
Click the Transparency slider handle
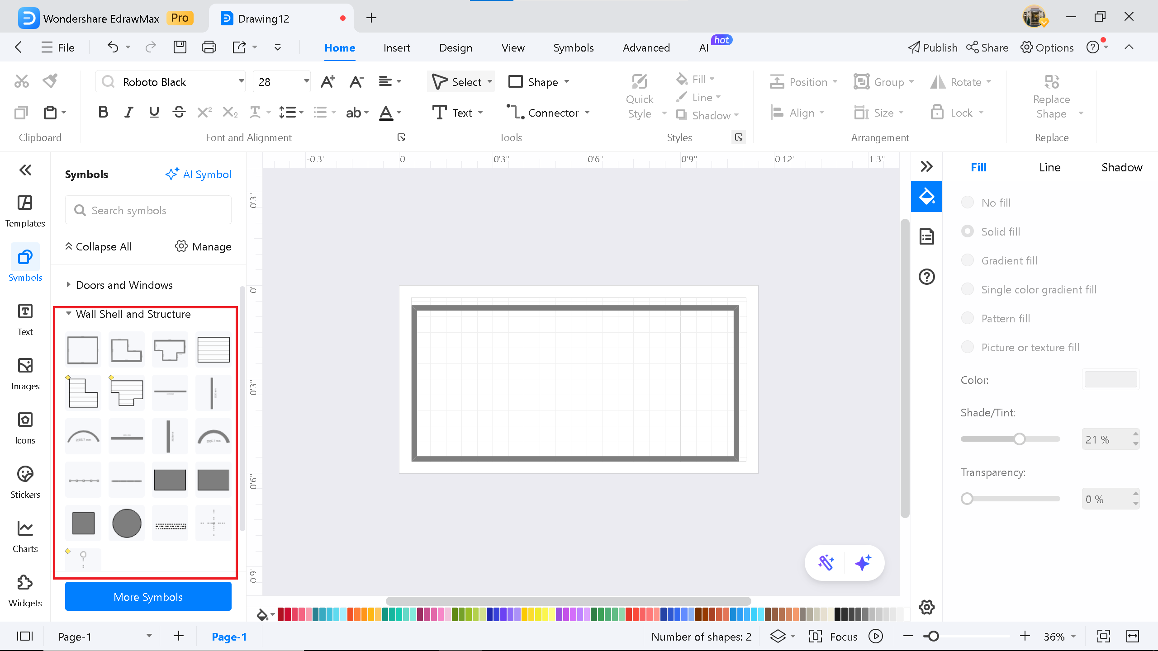click(967, 499)
